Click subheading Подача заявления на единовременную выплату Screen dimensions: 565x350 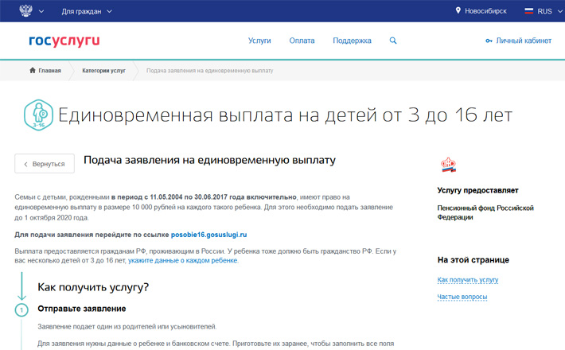click(x=209, y=160)
